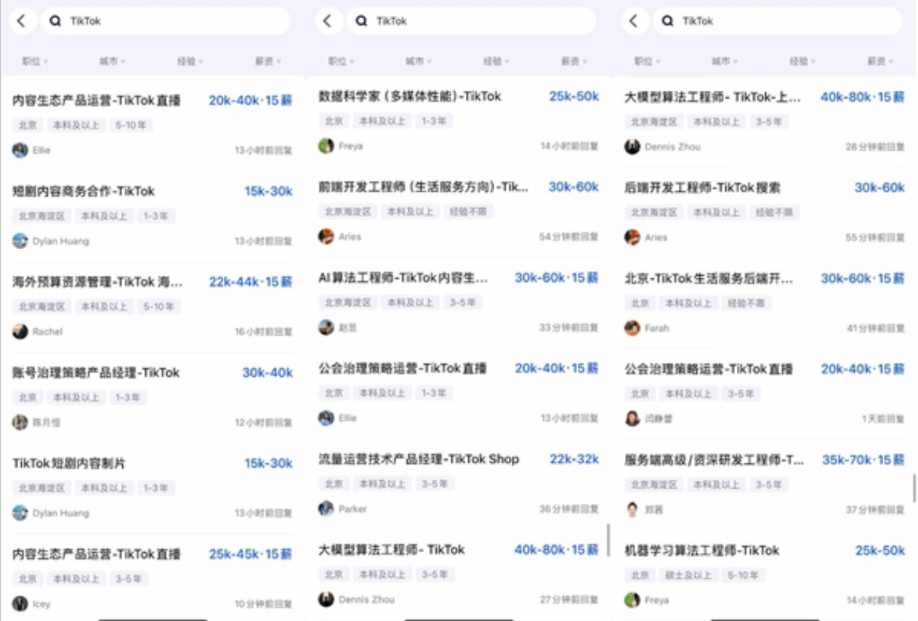Tap Ellie's avatar under middle screen 公会治理策略运营
The height and width of the screenshot is (621, 918).
coord(326,418)
